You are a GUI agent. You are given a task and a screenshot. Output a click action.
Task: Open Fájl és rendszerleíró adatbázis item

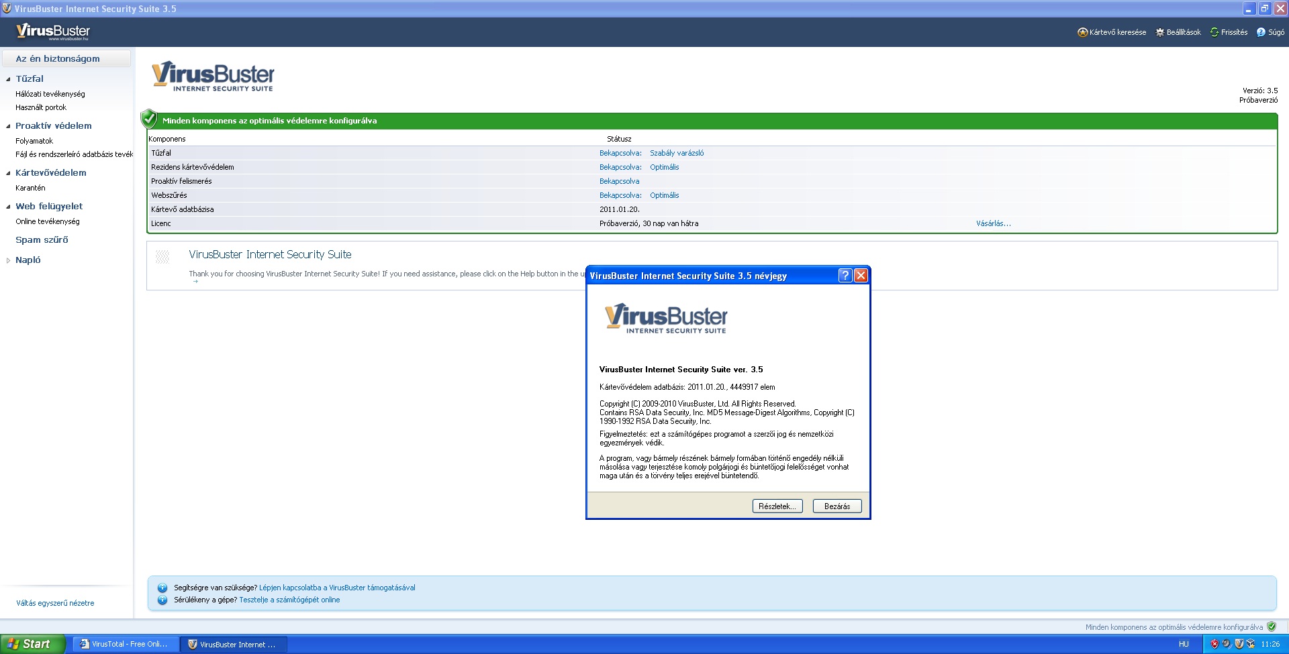74,154
